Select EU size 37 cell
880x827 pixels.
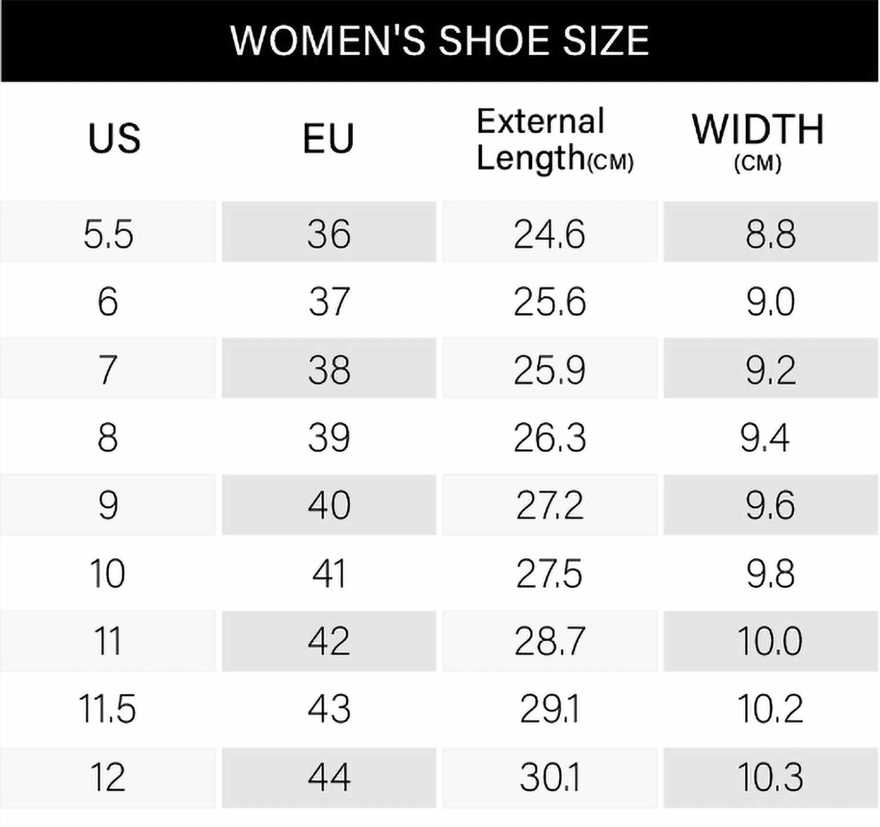329,301
